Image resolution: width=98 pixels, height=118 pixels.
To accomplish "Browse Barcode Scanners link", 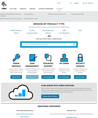I will (48, 30).
